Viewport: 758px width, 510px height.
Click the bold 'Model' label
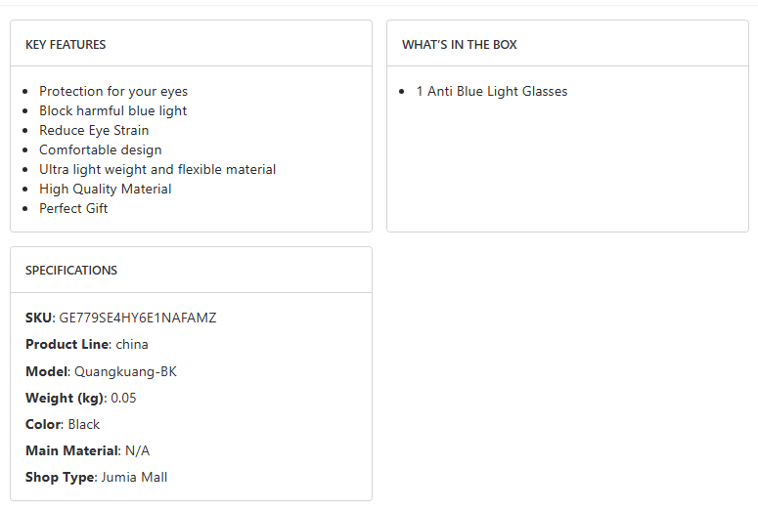[x=46, y=371]
